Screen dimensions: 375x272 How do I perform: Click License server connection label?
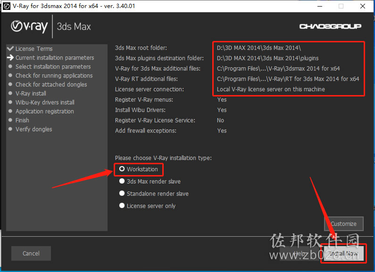[150, 89]
